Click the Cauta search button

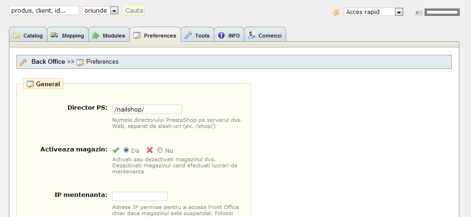tap(134, 10)
